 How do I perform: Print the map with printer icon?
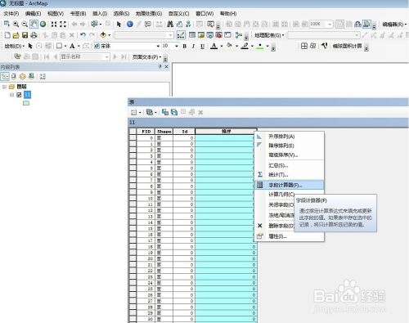point(34,35)
